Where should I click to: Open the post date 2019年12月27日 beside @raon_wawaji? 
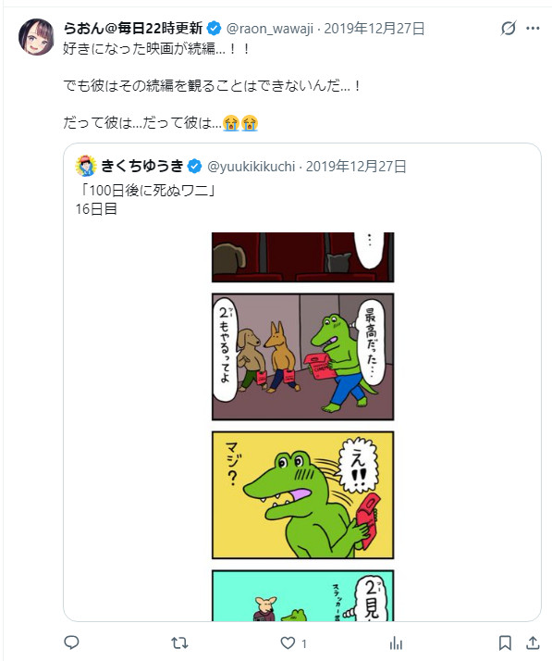coord(374,29)
